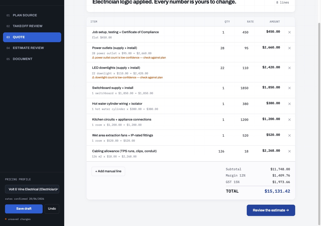The height and width of the screenshot is (226, 321).
Task: Click Review the estimate button
Action: pos(271,210)
